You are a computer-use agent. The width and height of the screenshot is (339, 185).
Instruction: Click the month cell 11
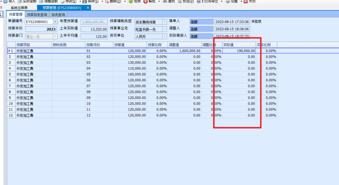(x=99, y=109)
